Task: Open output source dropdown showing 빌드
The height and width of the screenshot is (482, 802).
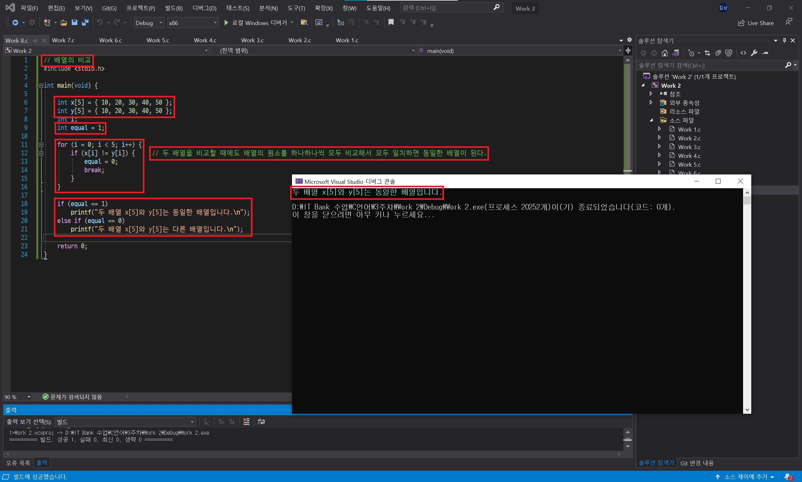Action: coord(125,422)
